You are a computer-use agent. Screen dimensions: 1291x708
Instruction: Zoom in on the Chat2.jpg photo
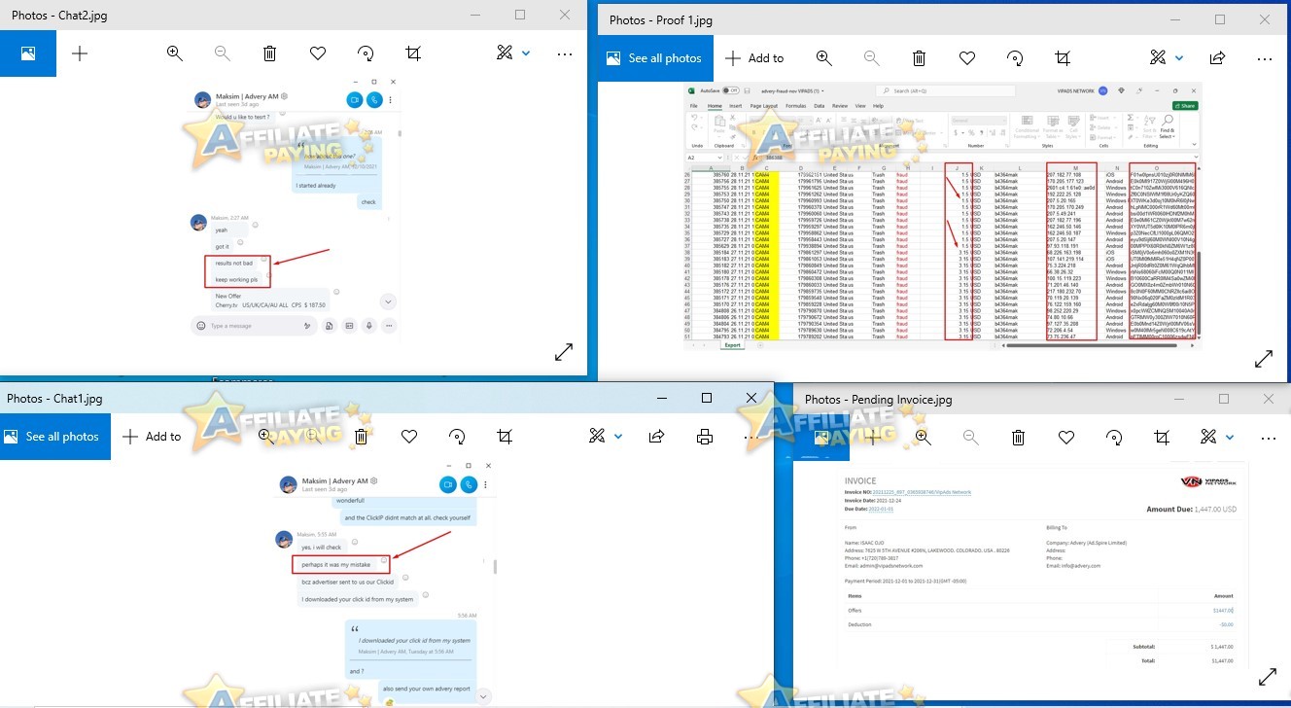point(175,53)
